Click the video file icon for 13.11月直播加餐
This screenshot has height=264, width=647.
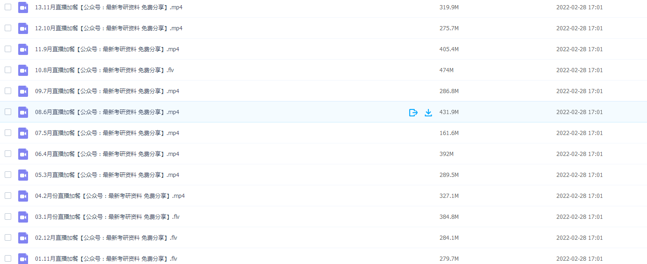(x=23, y=7)
